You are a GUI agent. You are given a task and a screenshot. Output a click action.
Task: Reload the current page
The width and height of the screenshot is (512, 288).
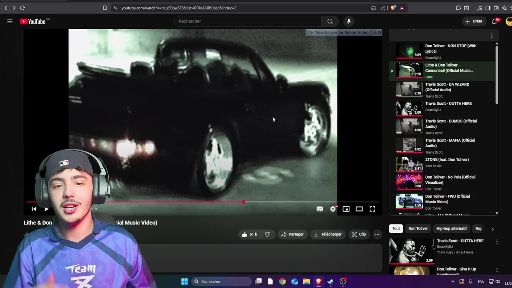click(22, 8)
